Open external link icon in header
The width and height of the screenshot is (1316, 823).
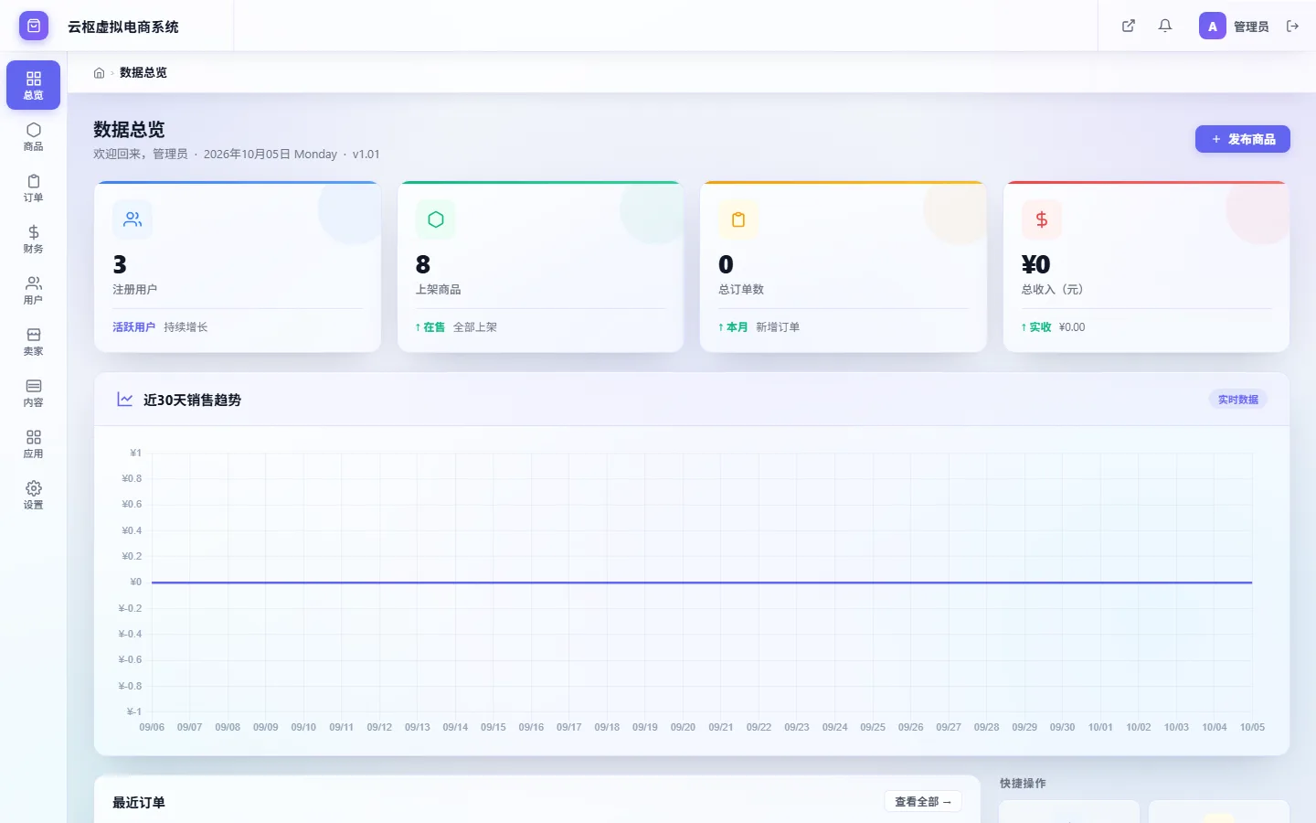(x=1129, y=26)
